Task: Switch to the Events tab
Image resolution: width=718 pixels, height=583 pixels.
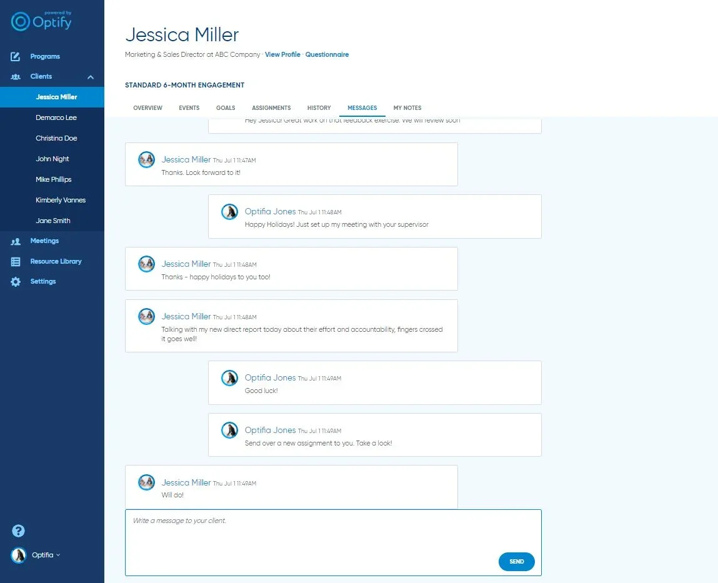Action: click(189, 108)
